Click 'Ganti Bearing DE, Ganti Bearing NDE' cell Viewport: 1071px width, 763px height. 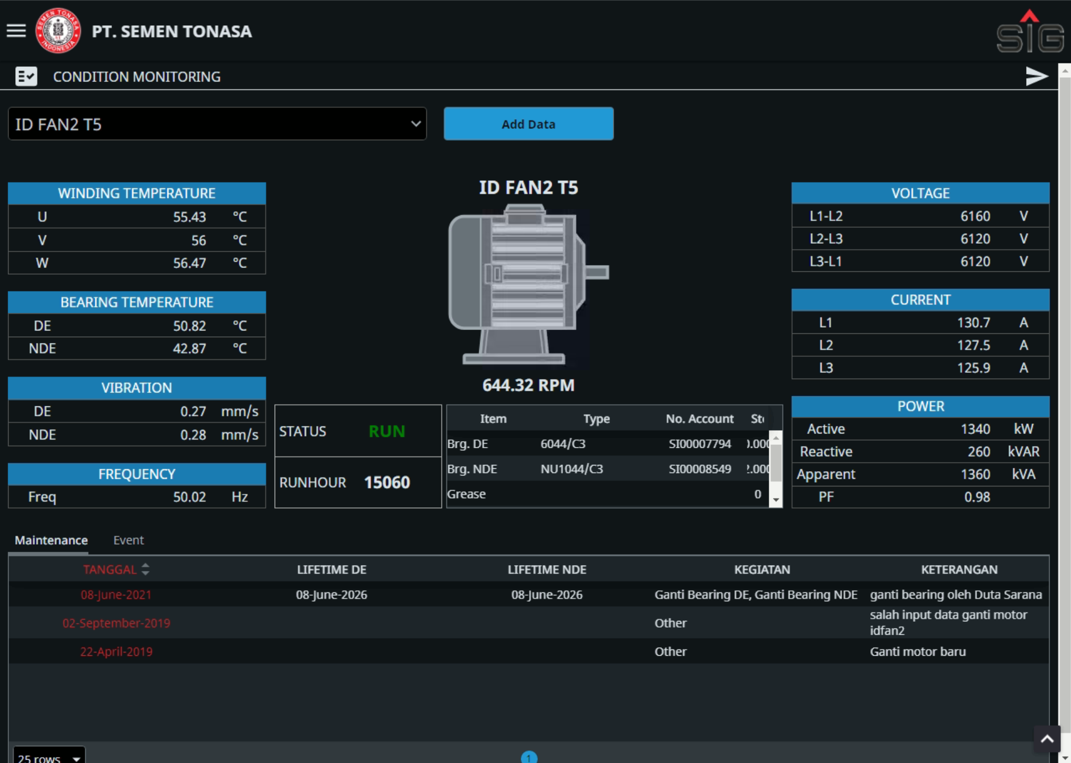pos(756,595)
